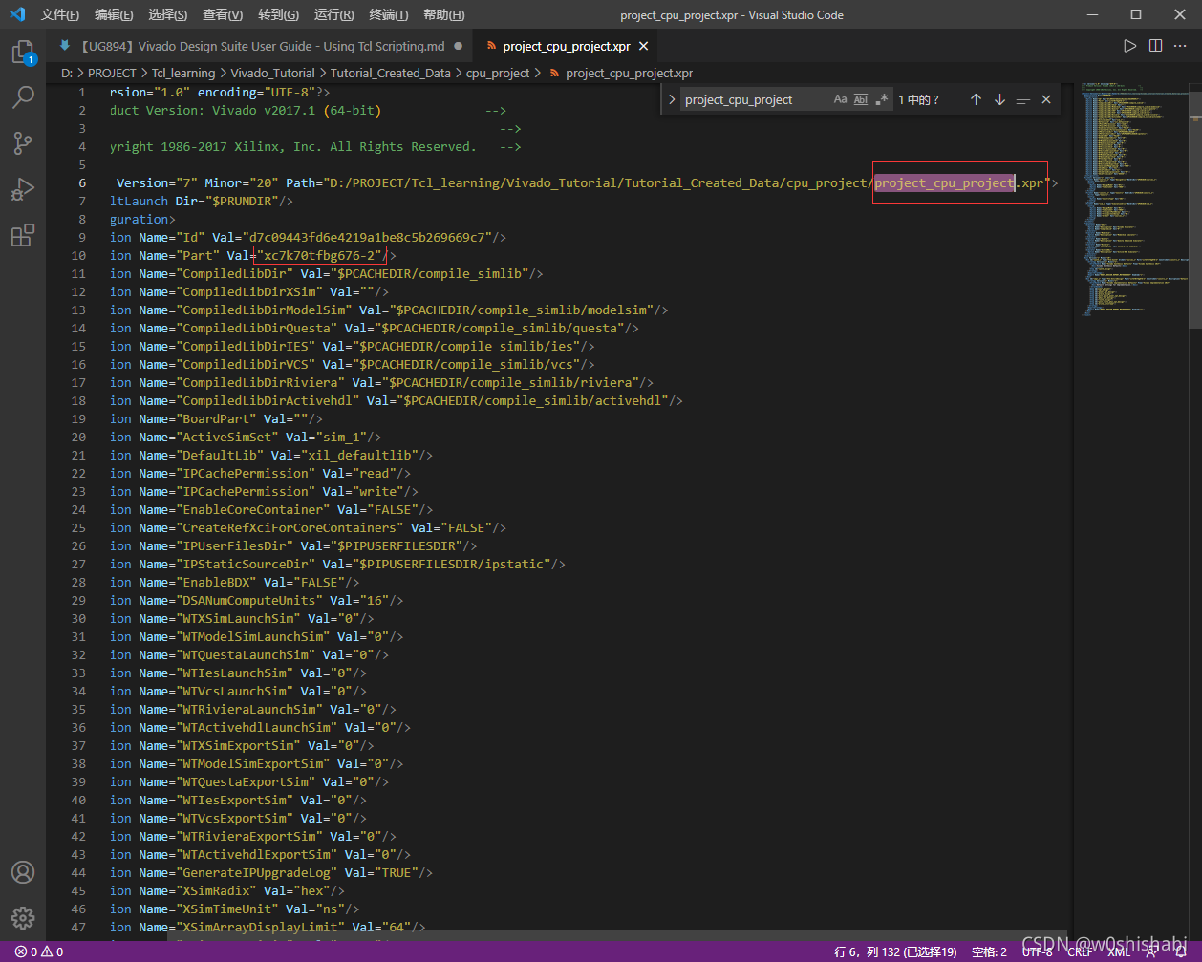Click the editor minimap preview
The width and height of the screenshot is (1202, 962).
(x=1135, y=199)
